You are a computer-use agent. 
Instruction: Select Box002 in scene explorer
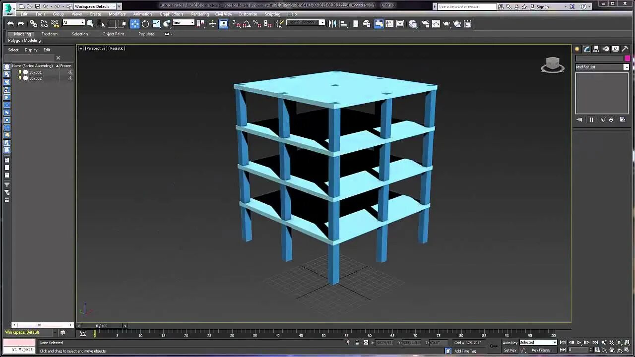(35, 78)
